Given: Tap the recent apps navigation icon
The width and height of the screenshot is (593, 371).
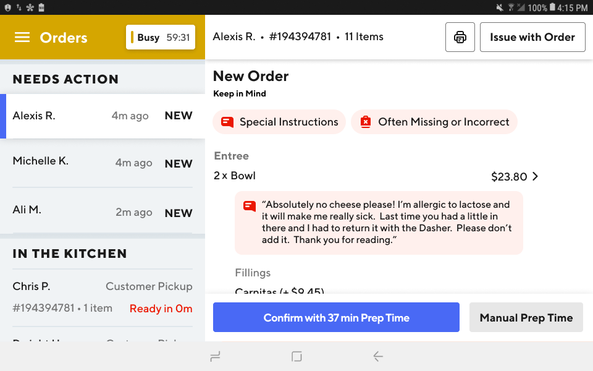Looking at the screenshot, I should (x=215, y=356).
